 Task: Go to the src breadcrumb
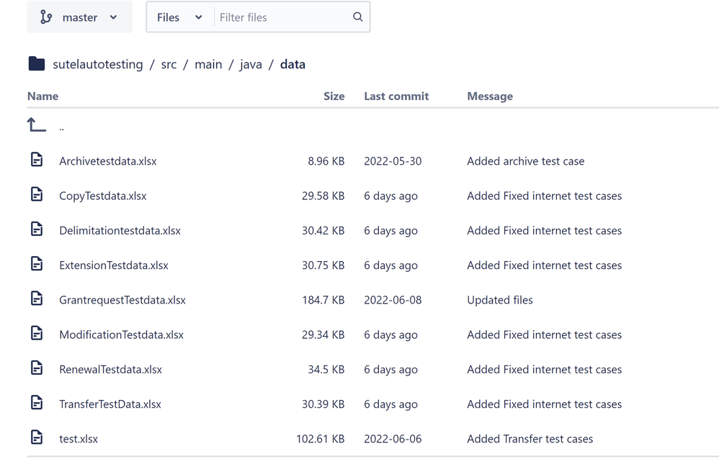169,65
